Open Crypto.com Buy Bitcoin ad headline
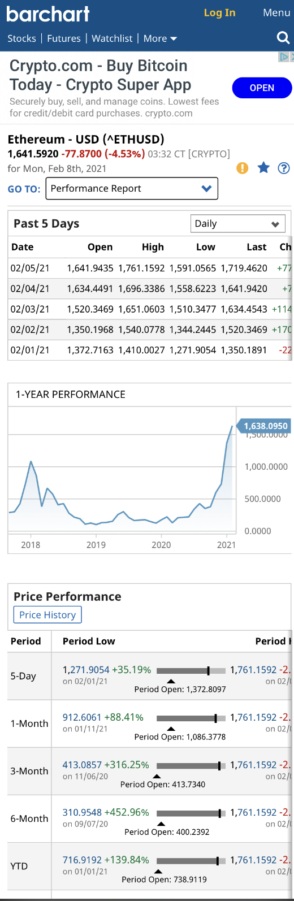 (x=100, y=75)
